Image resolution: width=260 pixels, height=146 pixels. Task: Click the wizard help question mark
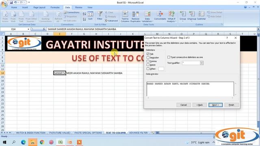coord(227,38)
